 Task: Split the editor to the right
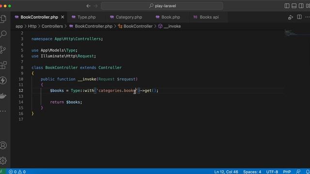(299, 17)
